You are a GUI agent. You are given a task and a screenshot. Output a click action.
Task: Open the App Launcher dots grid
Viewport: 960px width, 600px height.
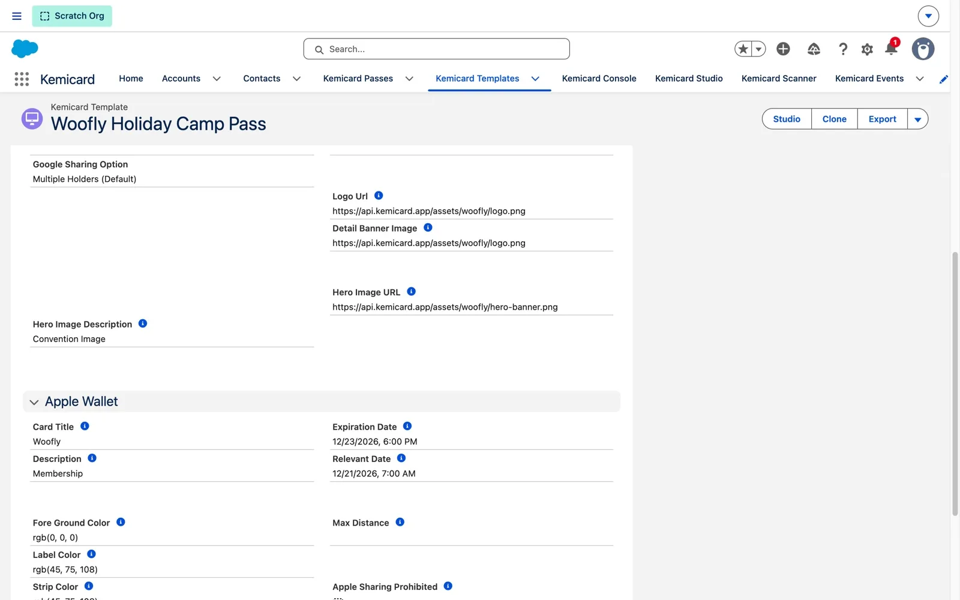click(22, 79)
